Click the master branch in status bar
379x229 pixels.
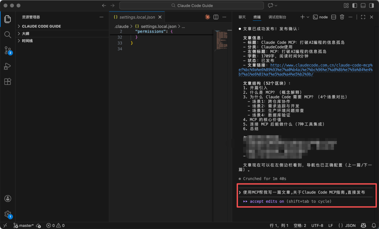[24, 225]
